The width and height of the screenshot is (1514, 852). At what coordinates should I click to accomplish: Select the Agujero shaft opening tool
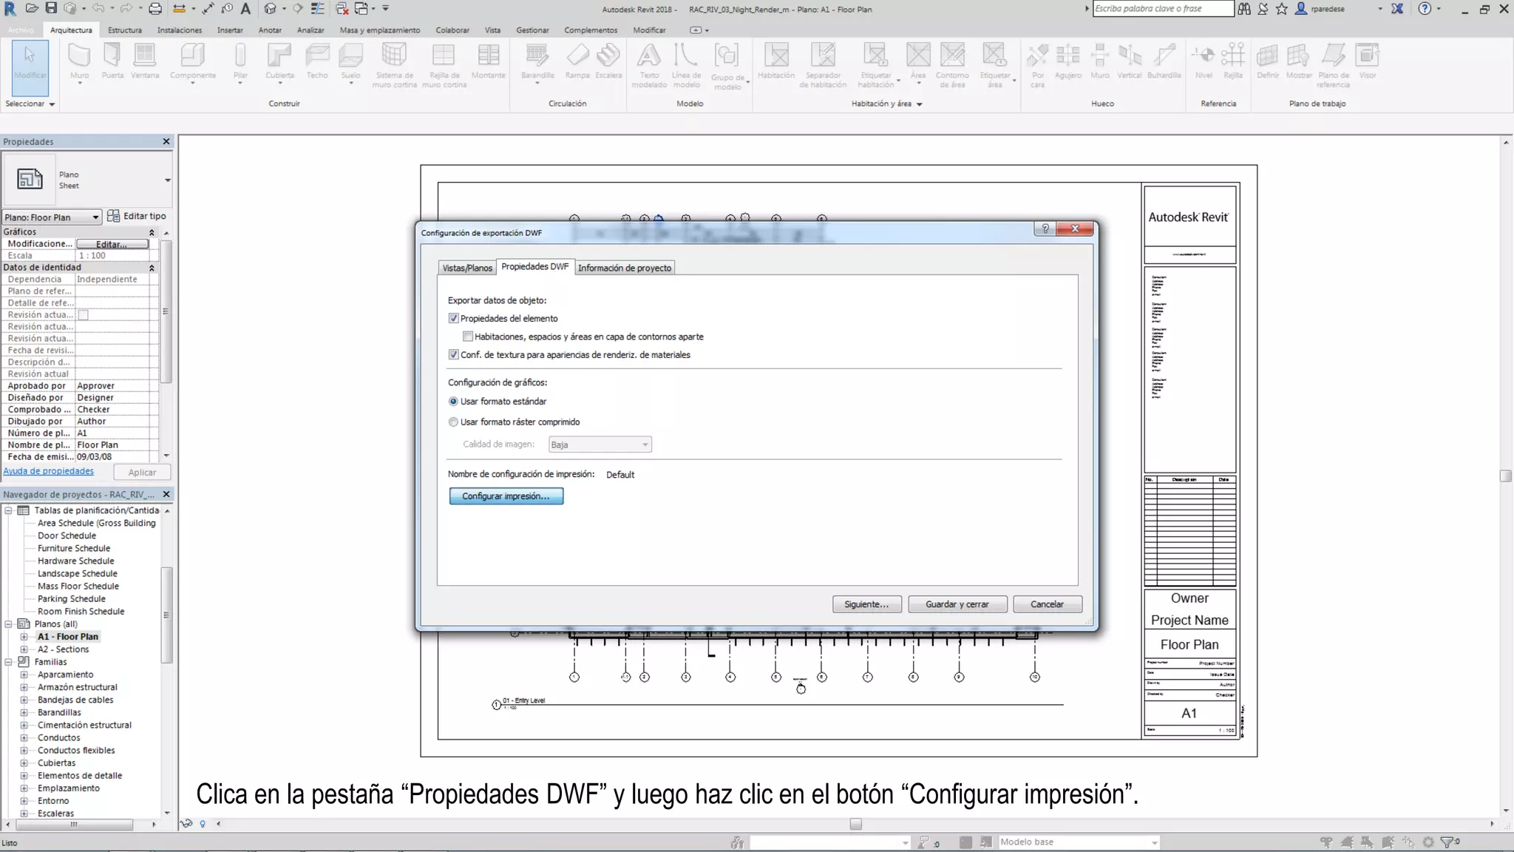pos(1068,61)
